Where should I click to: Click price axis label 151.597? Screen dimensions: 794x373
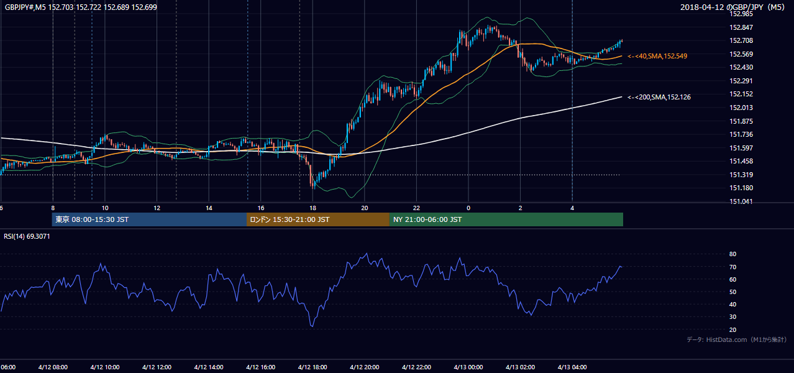coord(741,148)
